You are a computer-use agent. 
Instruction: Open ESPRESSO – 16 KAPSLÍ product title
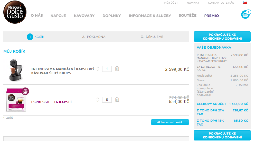[x=52, y=102]
